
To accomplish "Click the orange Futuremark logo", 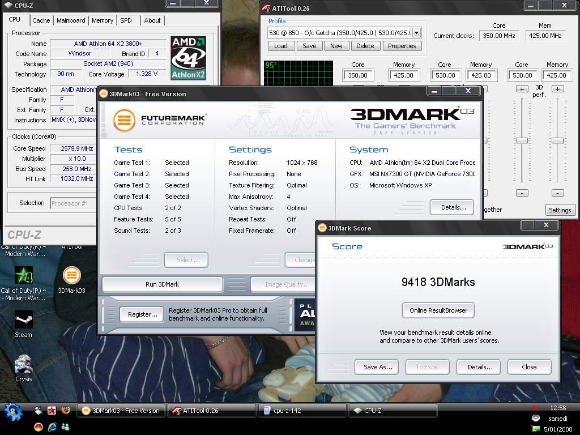I will (124, 120).
